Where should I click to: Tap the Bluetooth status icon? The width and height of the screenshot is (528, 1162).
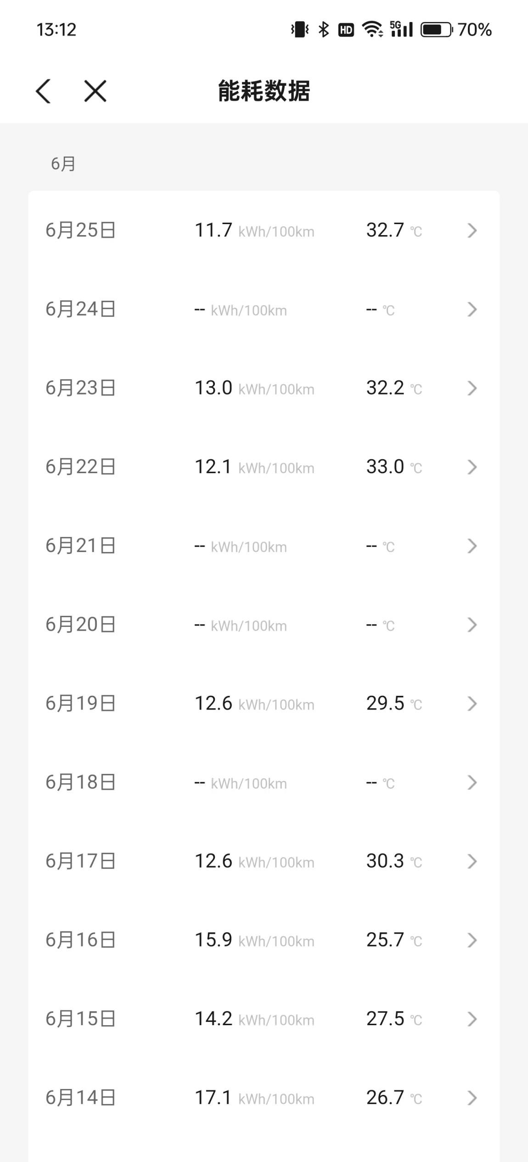click(324, 30)
